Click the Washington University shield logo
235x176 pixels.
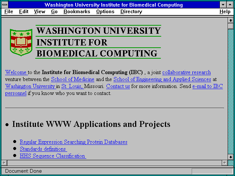click(21, 43)
